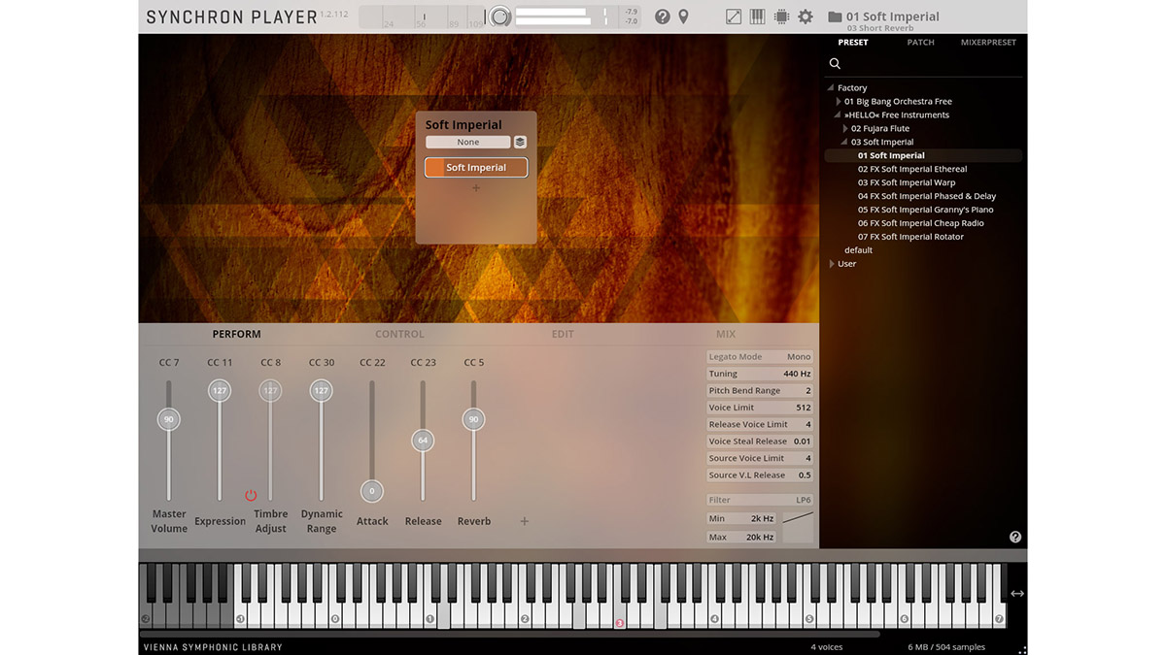The height and width of the screenshot is (655, 1166).
Task: Select preset 04 FX Soft Imperial Phased & Delay
Action: pyautogui.click(x=927, y=196)
